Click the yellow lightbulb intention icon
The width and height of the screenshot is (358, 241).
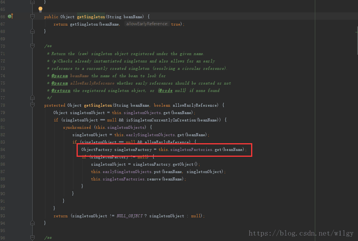40,9
